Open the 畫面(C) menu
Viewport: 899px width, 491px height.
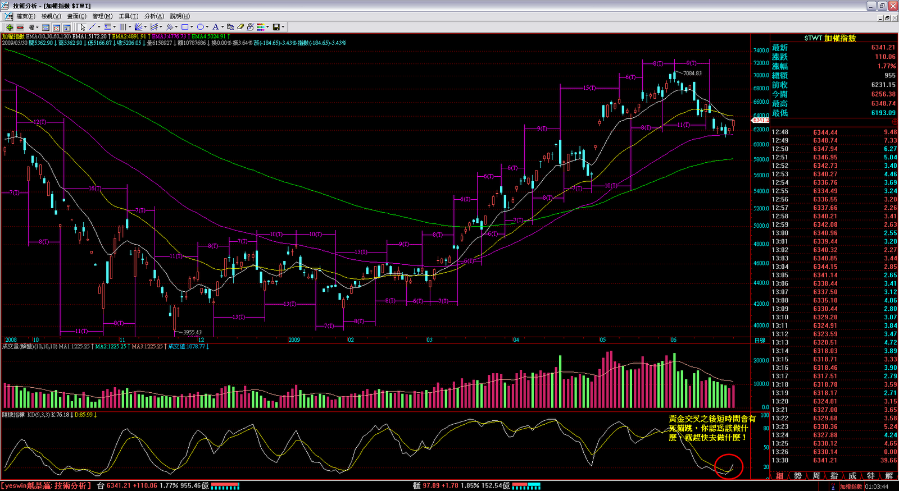point(76,16)
